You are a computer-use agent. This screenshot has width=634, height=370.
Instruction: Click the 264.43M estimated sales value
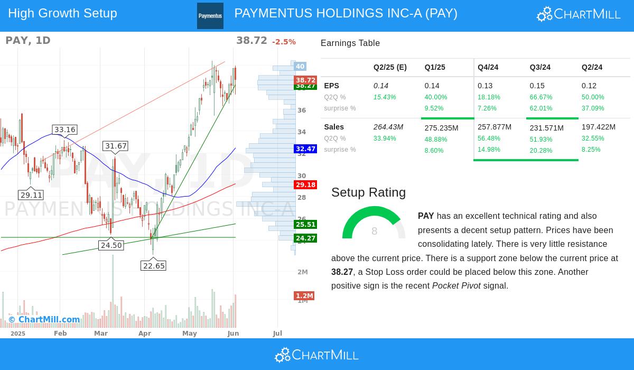click(x=388, y=127)
